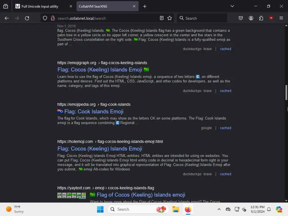Viewport: 288px width, 216px height.
Task: Expand more options dots on Cook Islands result
Action: click(216, 128)
